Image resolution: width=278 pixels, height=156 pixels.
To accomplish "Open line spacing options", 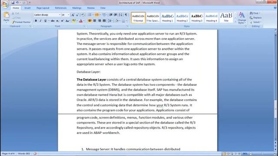I will click(110, 21).
